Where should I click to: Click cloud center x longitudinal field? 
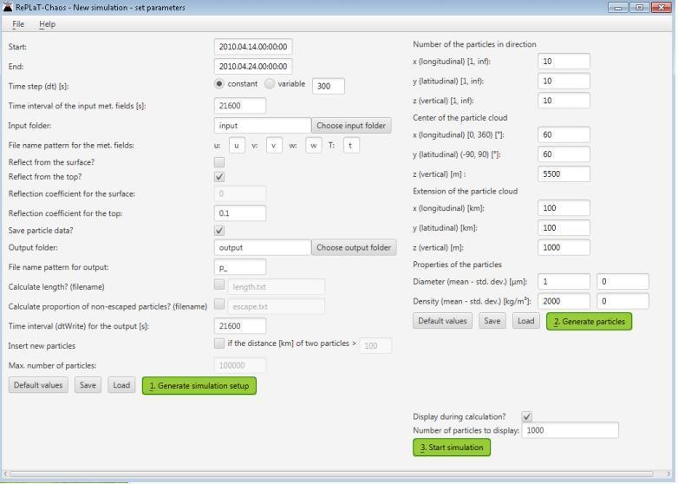point(564,134)
